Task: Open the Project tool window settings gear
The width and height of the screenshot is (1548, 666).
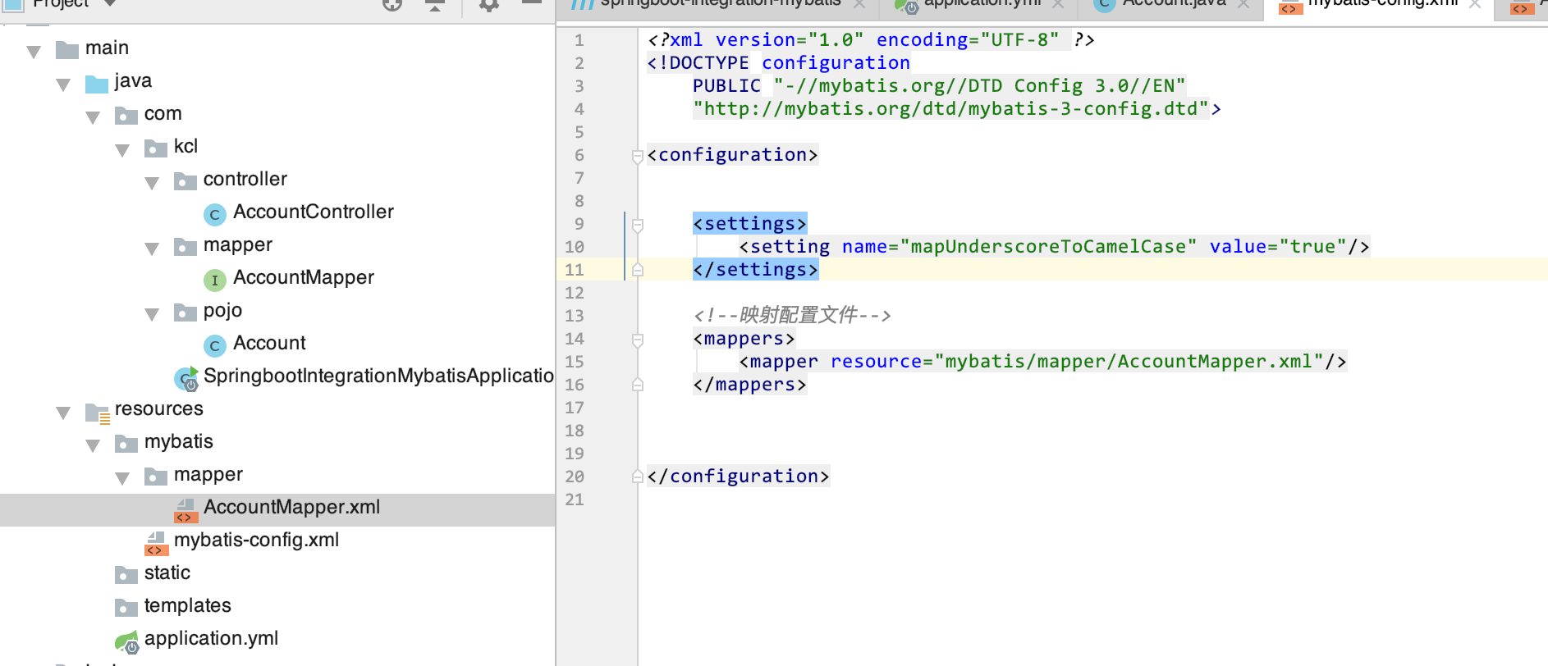Action: 488,5
